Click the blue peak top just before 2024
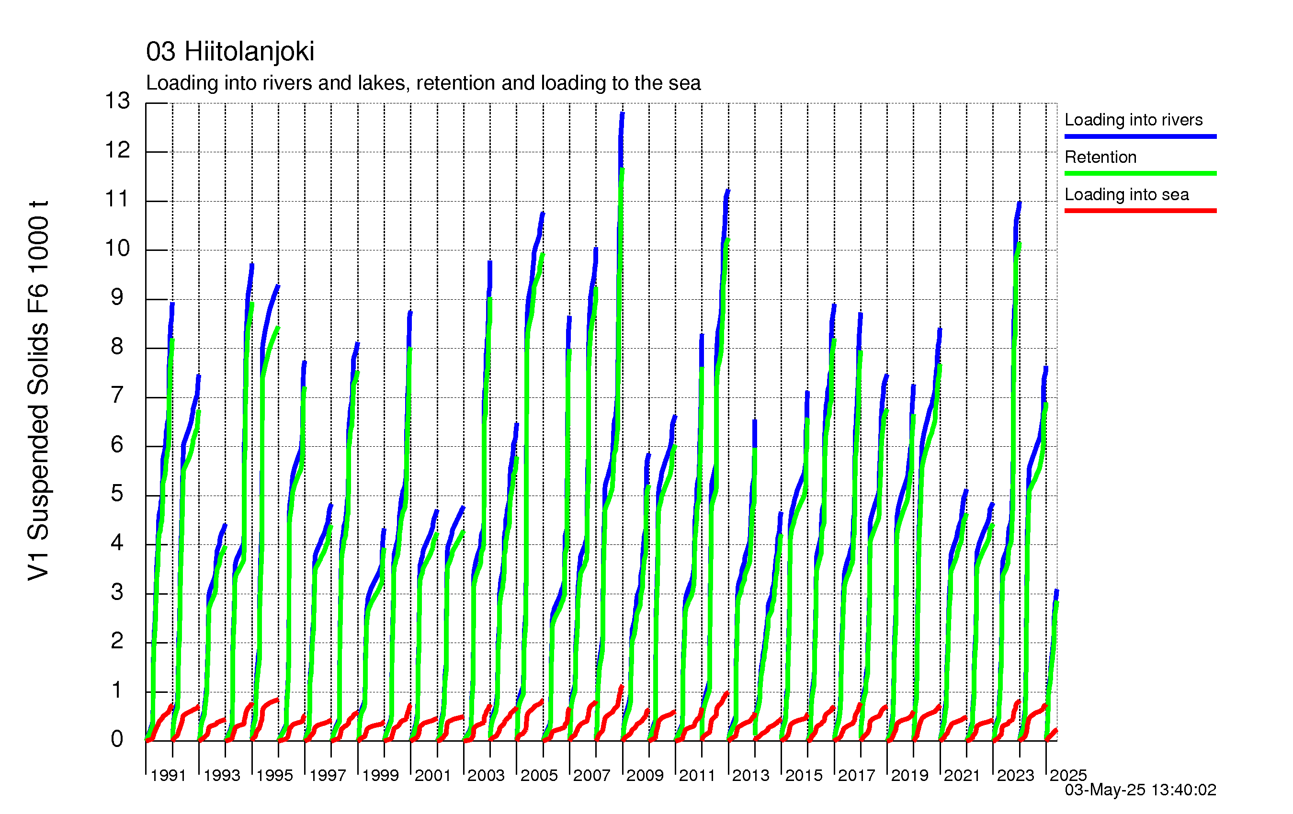Screen dimensions: 1293x814 pyautogui.click(x=1019, y=204)
